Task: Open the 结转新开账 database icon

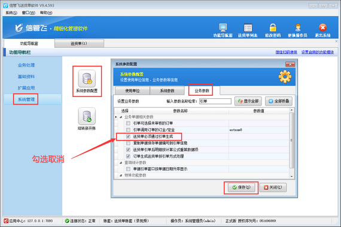Action: (x=87, y=116)
